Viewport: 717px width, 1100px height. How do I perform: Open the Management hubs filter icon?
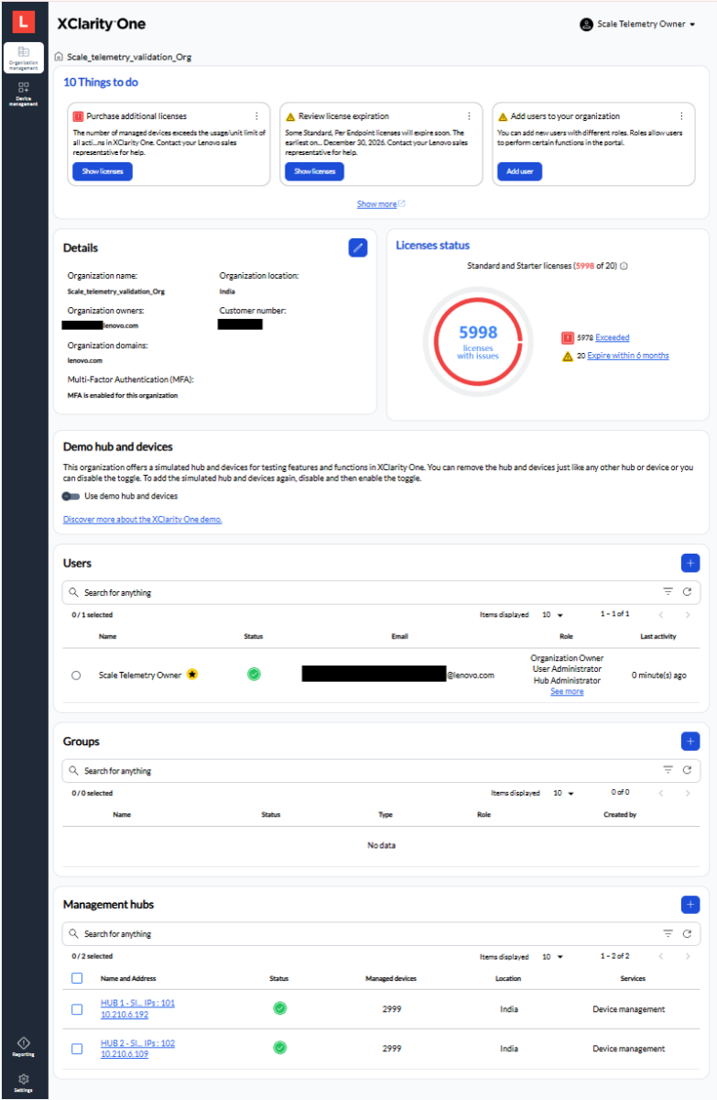[x=668, y=934]
